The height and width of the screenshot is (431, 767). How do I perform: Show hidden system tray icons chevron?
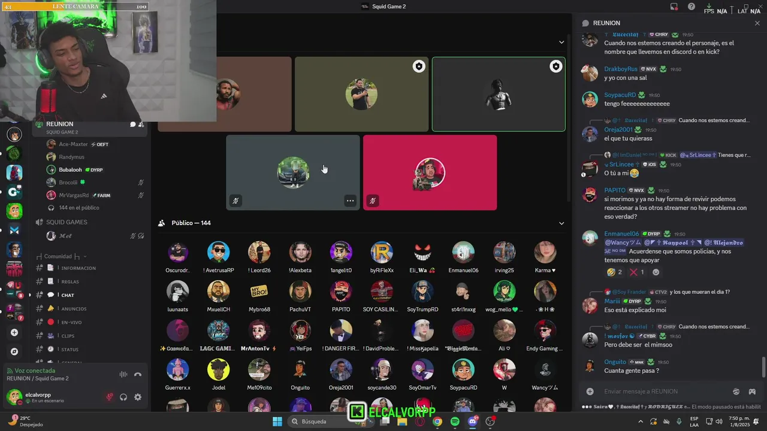(x=640, y=421)
